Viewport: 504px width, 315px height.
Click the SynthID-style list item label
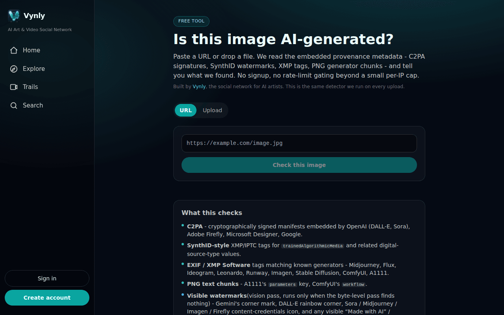coord(208,245)
